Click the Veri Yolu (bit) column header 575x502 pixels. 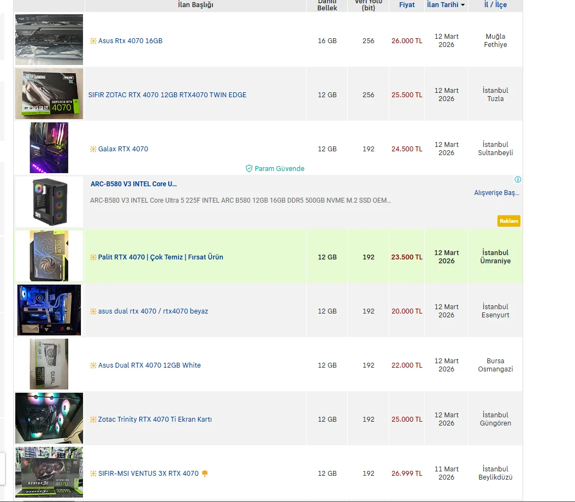click(x=368, y=4)
